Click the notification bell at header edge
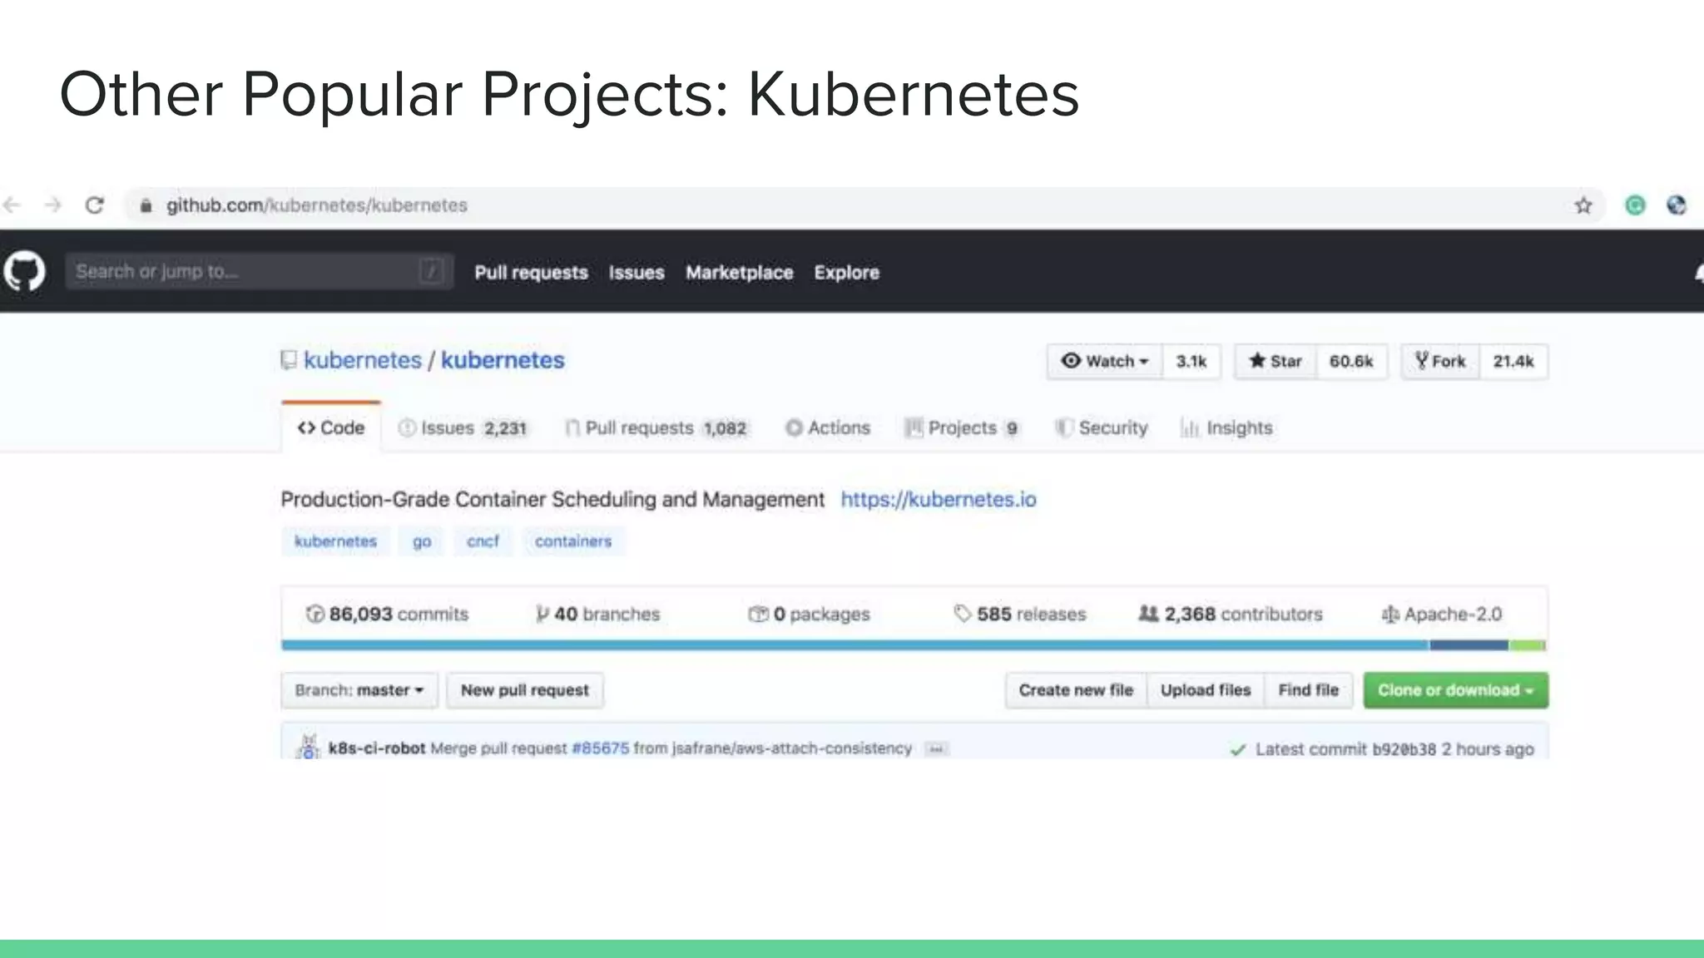Screen dimensions: 1704x958 pos(1699,273)
